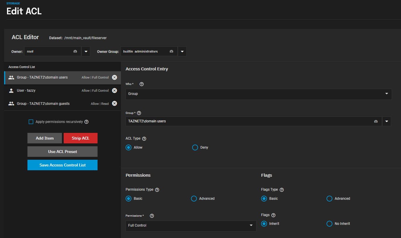Expand the Group field dropdown arrow
401x238 pixels.
pos(387,121)
